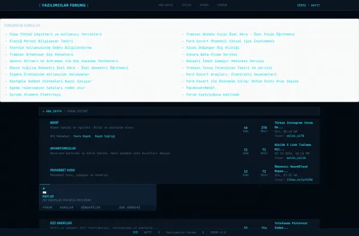Click the arrow icon before ANA_SAYFA breadcrumb
359x236 pixels.
tap(43, 111)
